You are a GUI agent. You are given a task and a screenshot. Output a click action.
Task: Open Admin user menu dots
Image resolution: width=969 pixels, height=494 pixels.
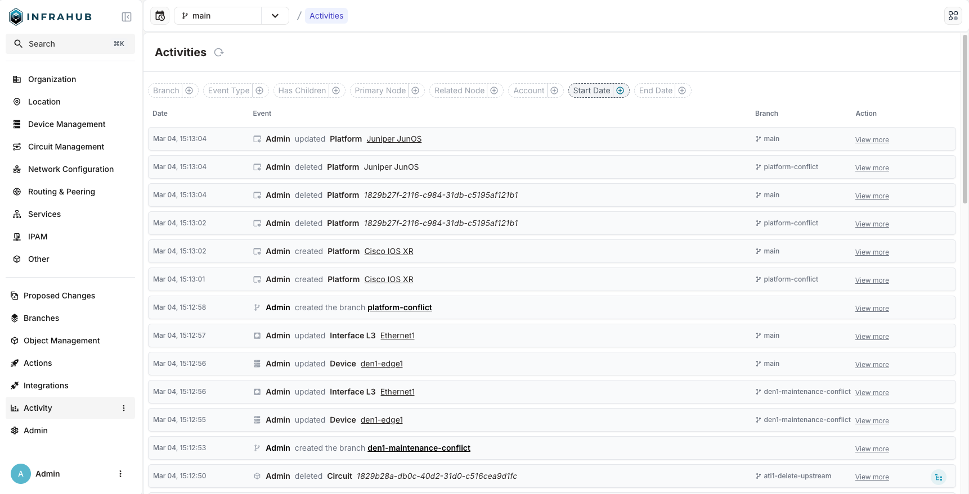(120, 474)
